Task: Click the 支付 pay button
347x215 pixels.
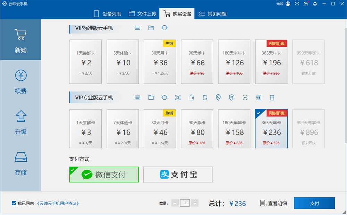Action: (x=314, y=203)
